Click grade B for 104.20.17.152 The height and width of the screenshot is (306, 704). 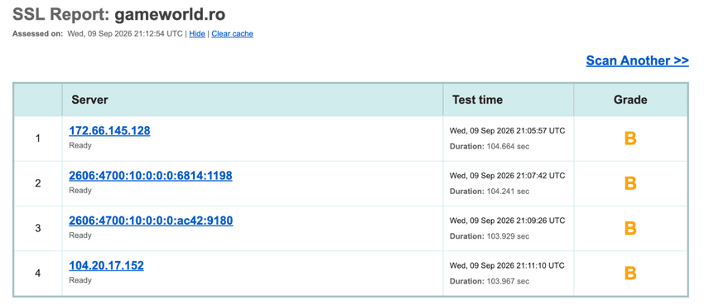[x=630, y=273]
